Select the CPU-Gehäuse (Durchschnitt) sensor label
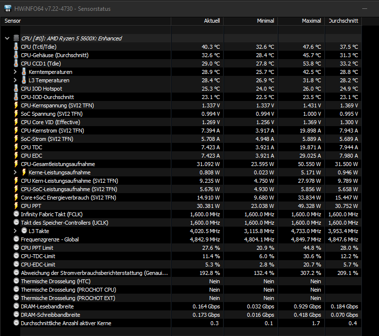 tap(55, 55)
